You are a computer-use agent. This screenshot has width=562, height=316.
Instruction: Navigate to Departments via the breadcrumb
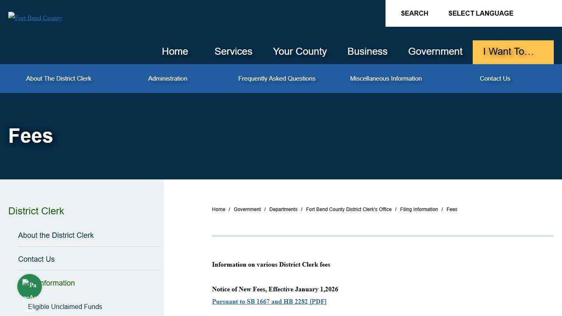click(x=283, y=209)
